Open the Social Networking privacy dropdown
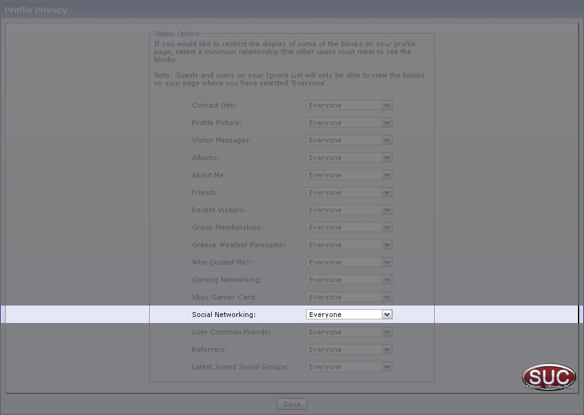 (349, 315)
